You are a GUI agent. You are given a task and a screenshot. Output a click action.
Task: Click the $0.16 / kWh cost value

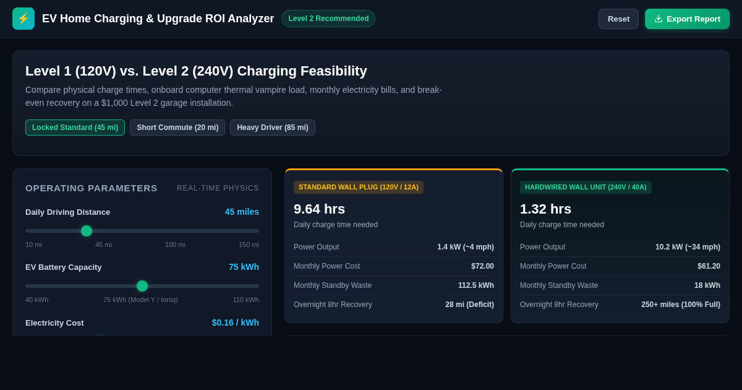(x=236, y=323)
